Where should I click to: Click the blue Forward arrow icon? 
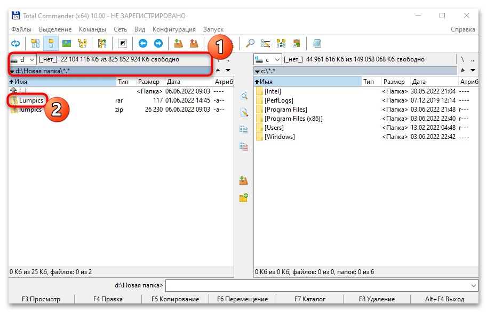[x=158, y=43]
